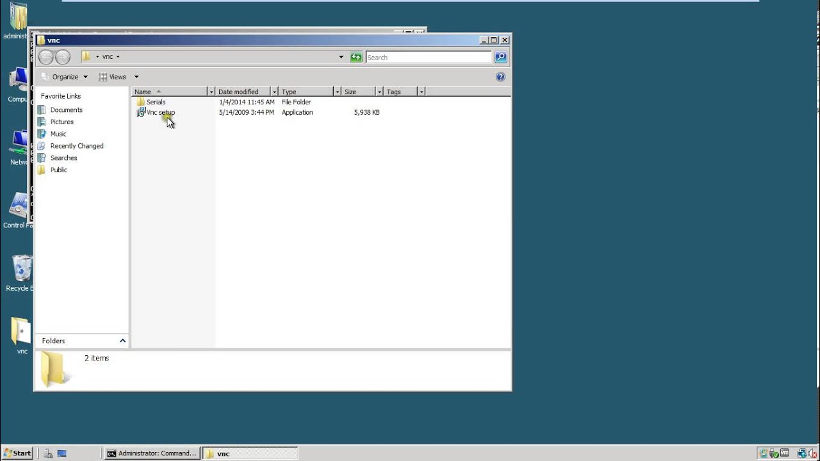This screenshot has width=820, height=461.
Task: Click the Views toolbar button
Action: pos(113,77)
